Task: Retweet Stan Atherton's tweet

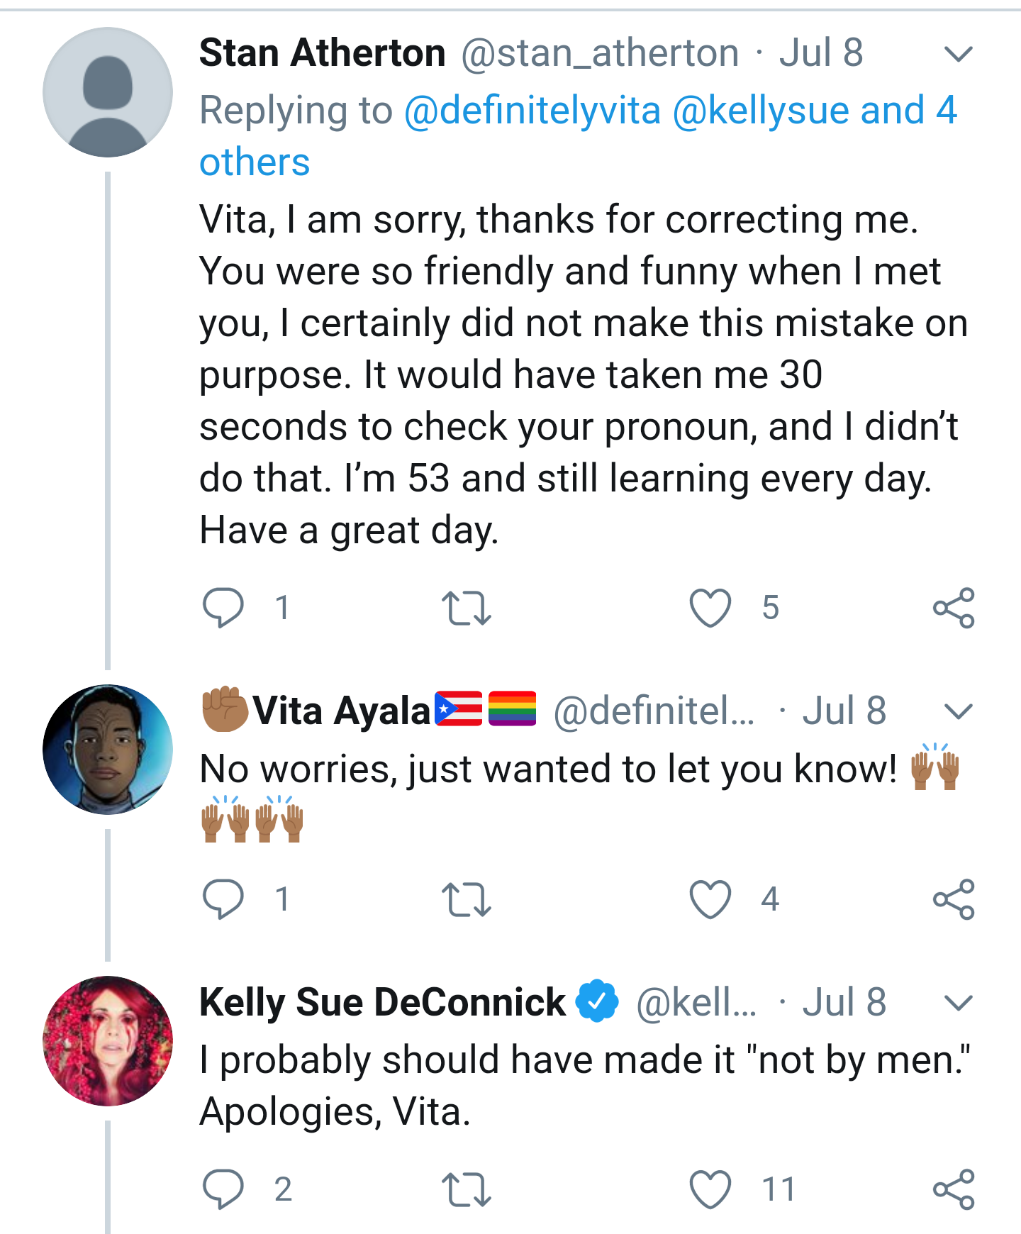Action: point(466,608)
